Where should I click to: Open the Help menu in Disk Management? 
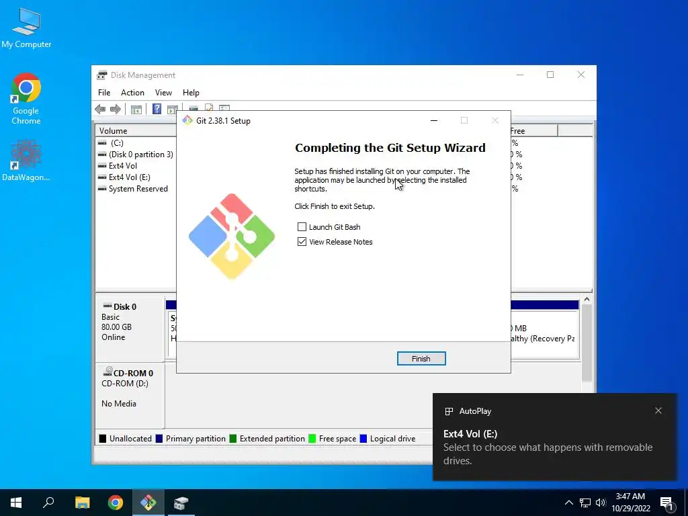coord(191,93)
